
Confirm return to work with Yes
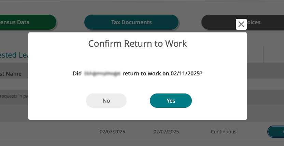point(171,101)
